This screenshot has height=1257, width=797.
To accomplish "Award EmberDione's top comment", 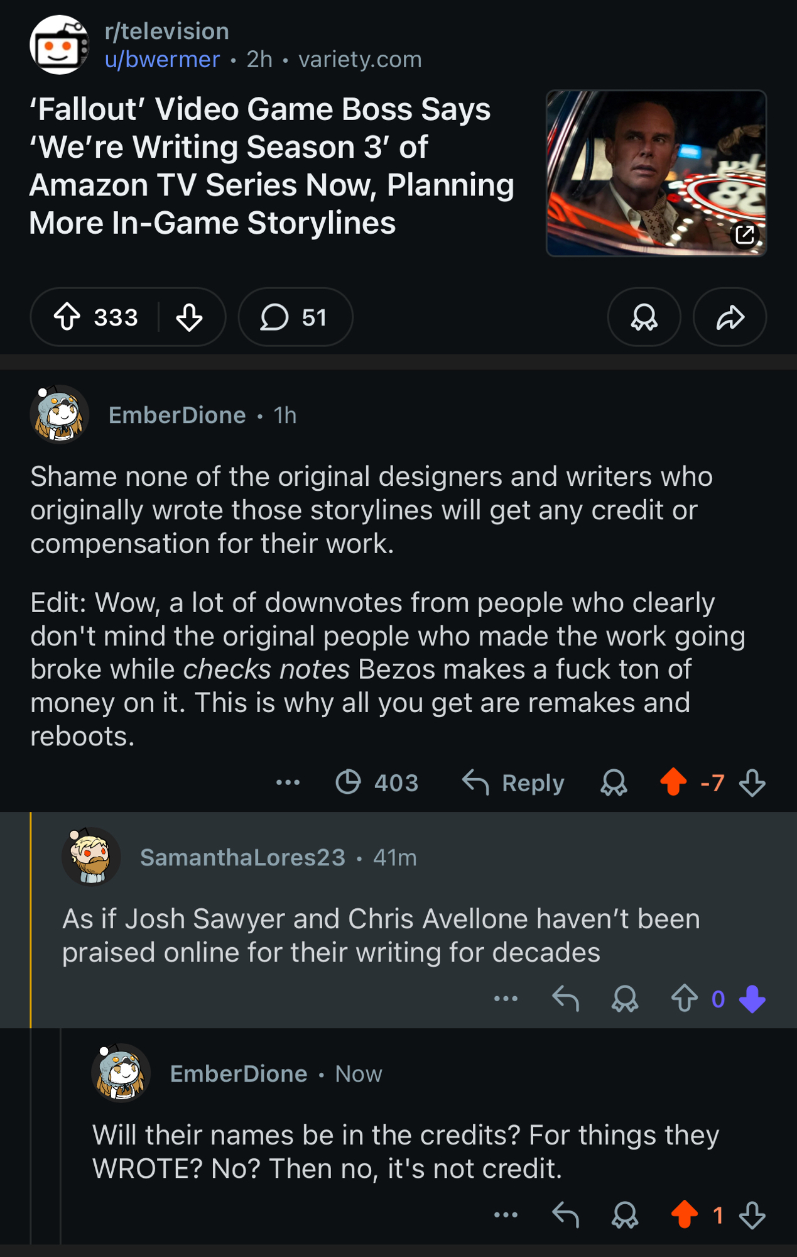I will [x=614, y=782].
